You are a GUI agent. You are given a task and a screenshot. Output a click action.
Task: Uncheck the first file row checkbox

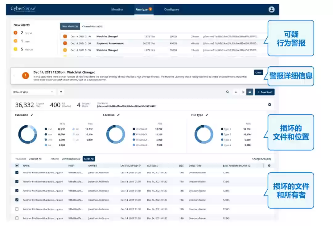click(x=17, y=173)
